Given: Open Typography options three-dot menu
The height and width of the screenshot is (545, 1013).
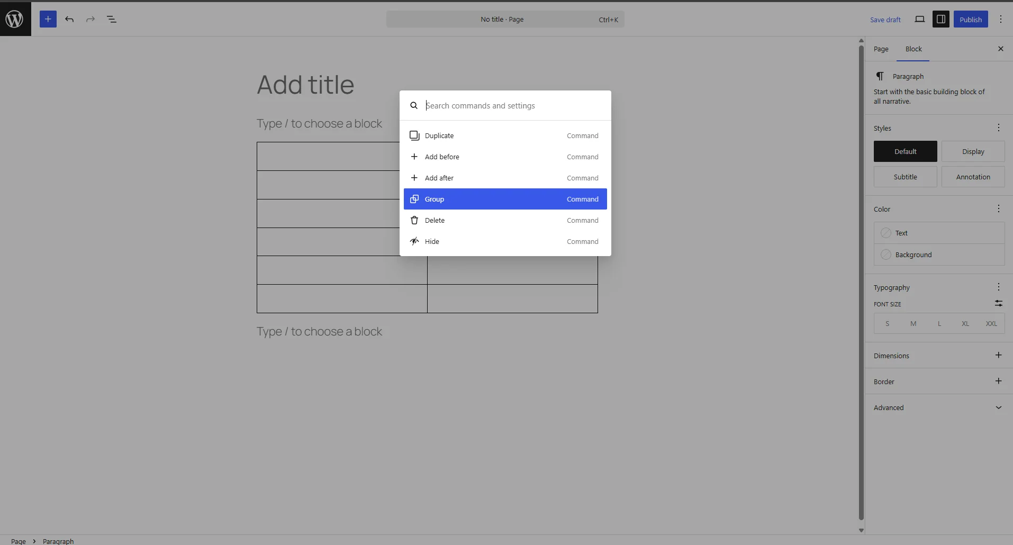Looking at the screenshot, I should coord(999,287).
